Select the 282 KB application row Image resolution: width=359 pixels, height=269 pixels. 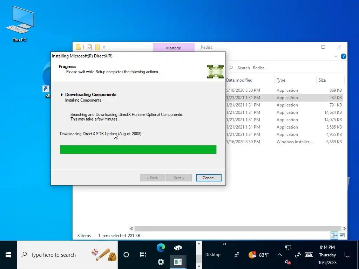pyautogui.click(x=285, y=98)
